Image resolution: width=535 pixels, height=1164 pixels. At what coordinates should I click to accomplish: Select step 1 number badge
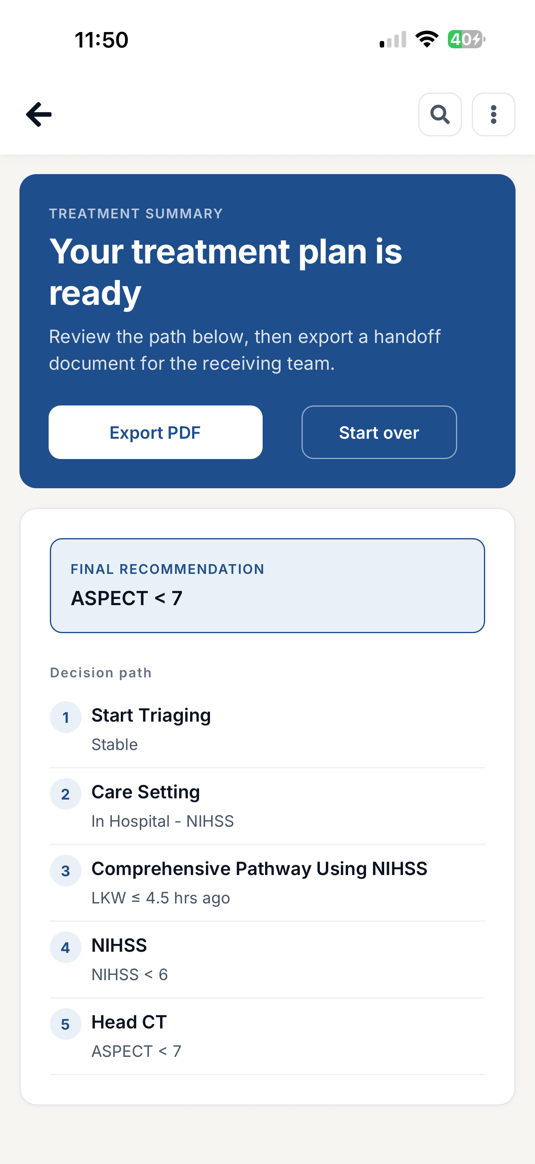point(65,717)
